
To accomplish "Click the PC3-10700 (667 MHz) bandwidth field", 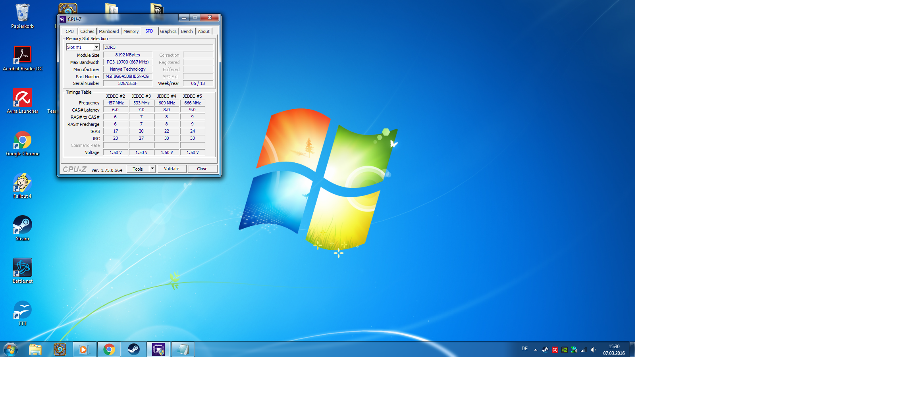I will point(127,62).
